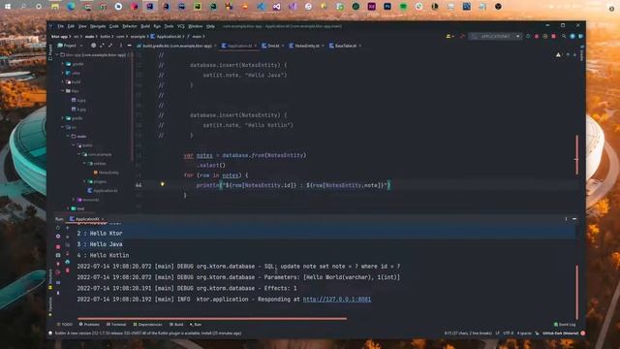Select Application.kt in the project tree
The image size is (620, 349).
click(103, 191)
